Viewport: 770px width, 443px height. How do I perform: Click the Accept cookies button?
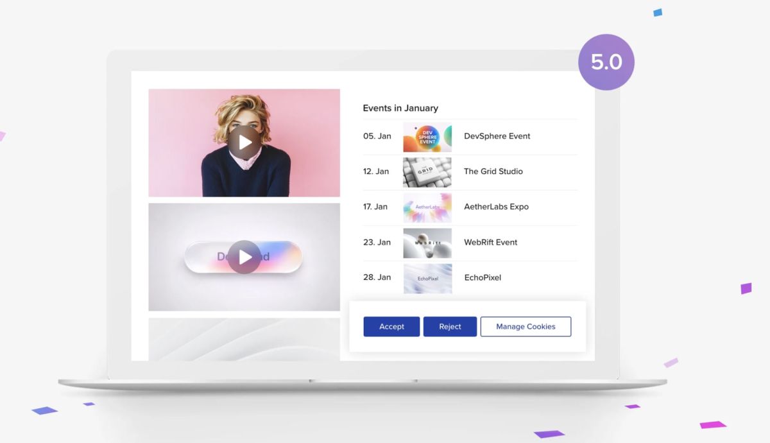pyautogui.click(x=391, y=326)
